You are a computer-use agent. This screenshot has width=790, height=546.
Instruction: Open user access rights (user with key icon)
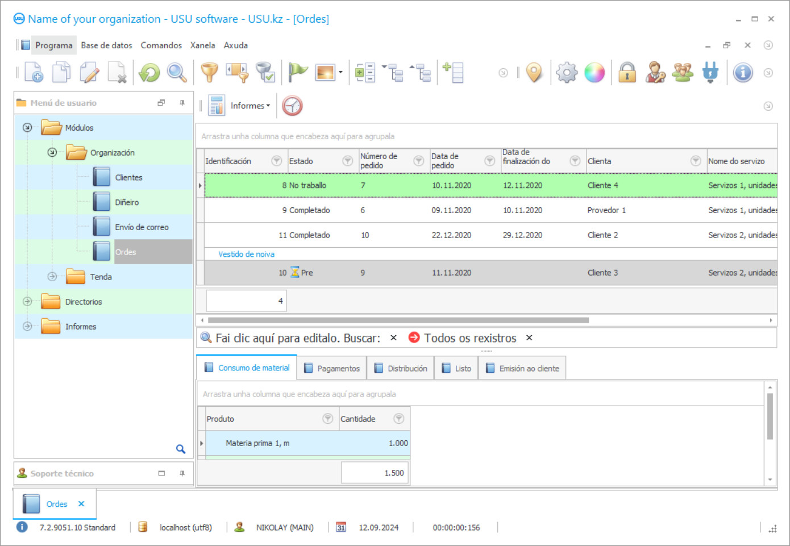[x=655, y=72]
